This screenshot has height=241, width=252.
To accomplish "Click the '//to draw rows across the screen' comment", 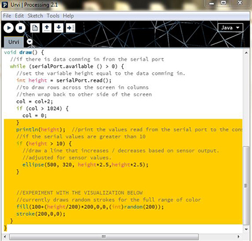I will (83, 87).
